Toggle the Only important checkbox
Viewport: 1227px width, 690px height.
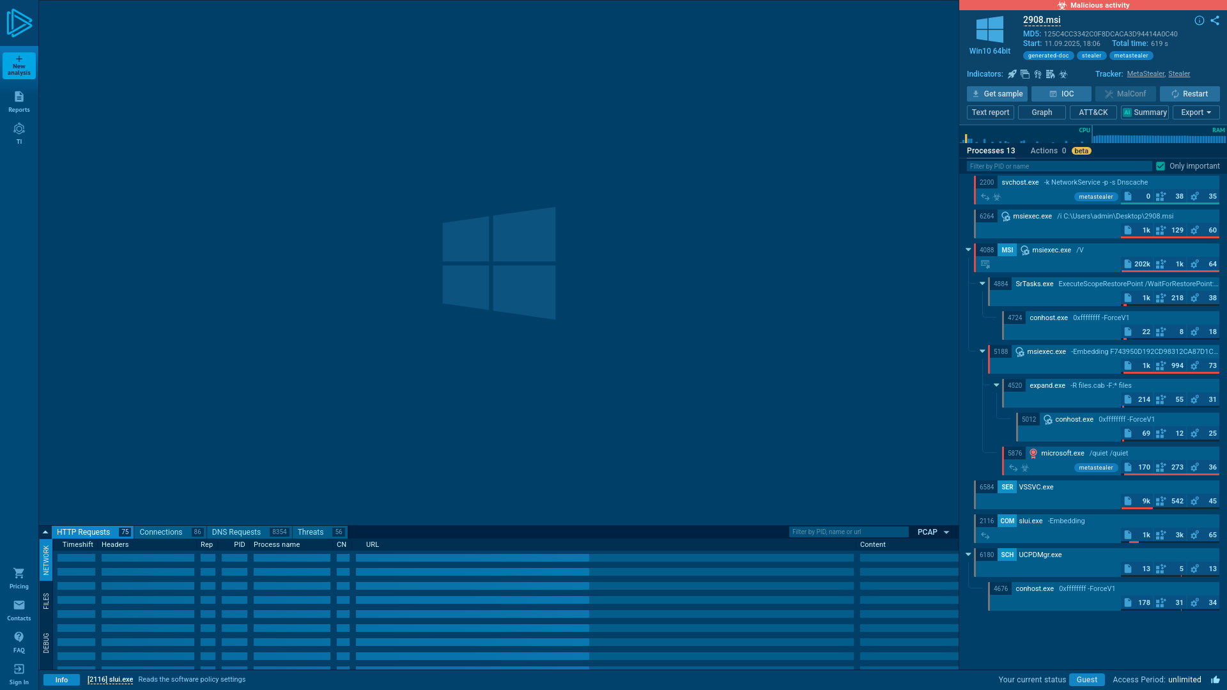1161,166
